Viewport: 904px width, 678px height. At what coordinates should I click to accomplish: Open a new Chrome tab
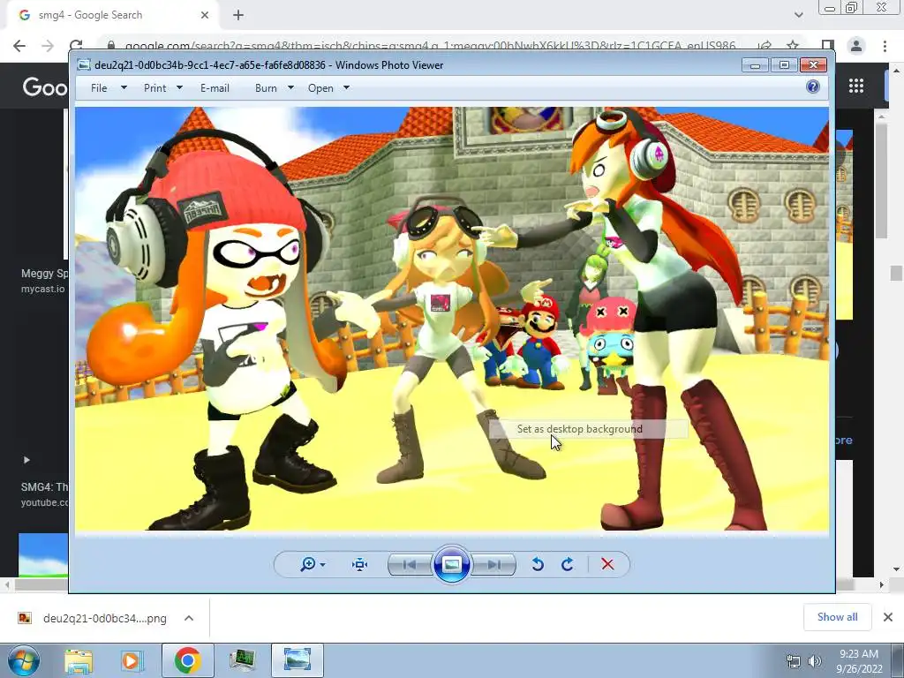tap(238, 15)
